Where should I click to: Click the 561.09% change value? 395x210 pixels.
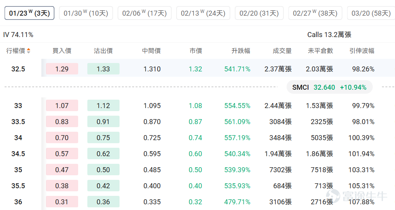[x=237, y=121]
